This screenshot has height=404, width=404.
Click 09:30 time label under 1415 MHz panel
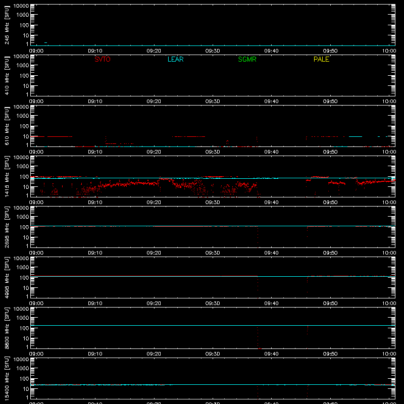[213, 203]
